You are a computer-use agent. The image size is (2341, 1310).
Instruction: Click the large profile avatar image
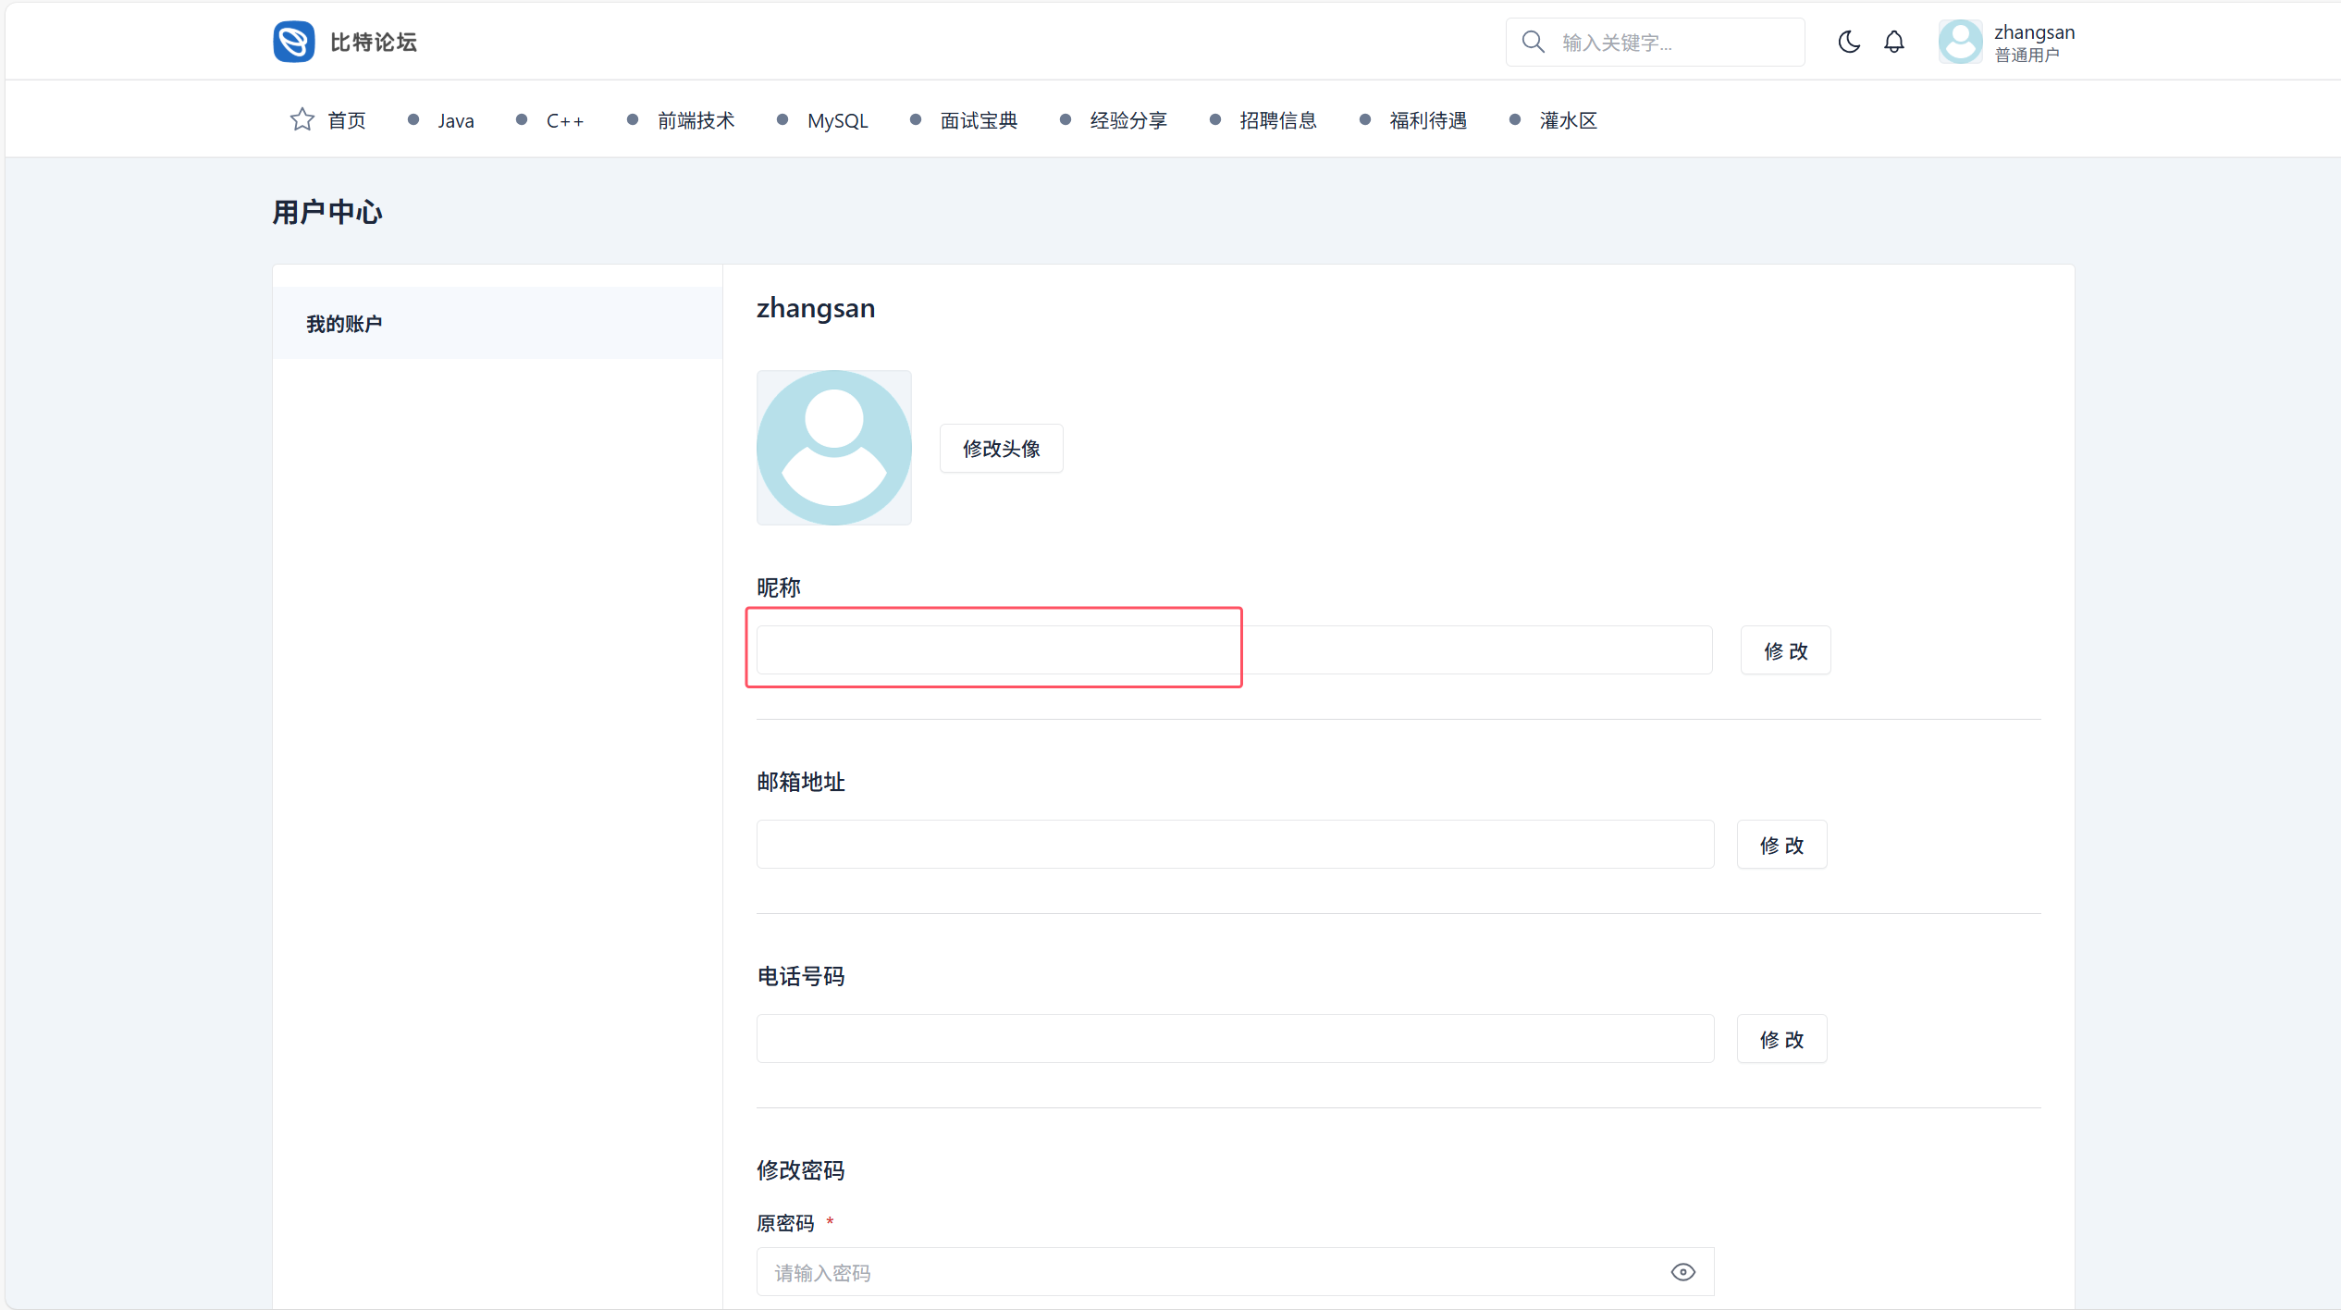833,448
